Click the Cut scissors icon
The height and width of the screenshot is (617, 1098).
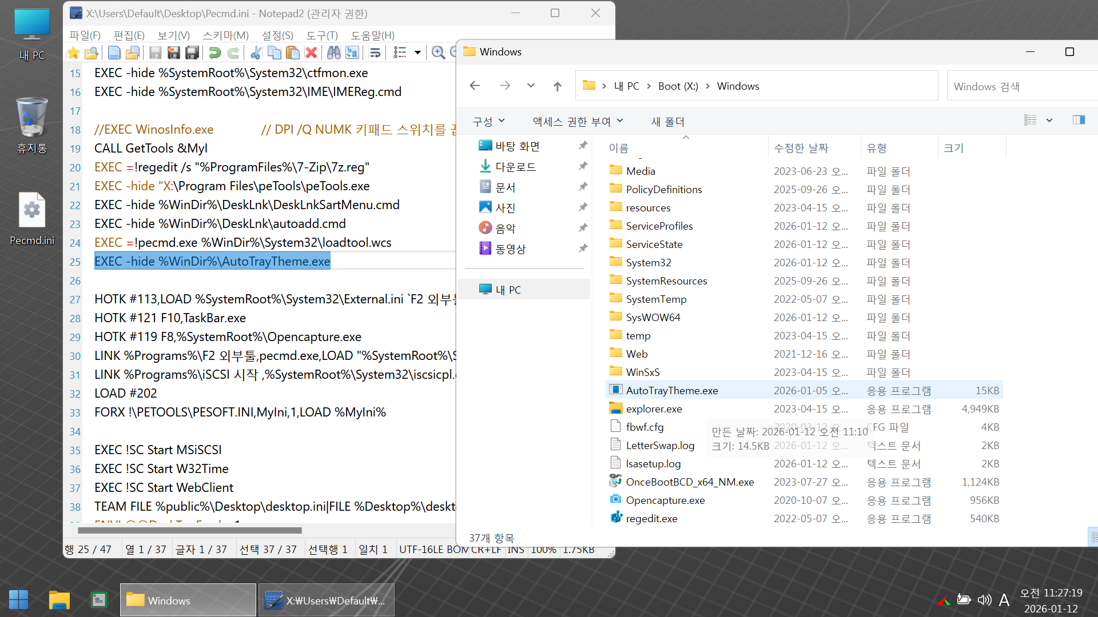click(x=256, y=53)
